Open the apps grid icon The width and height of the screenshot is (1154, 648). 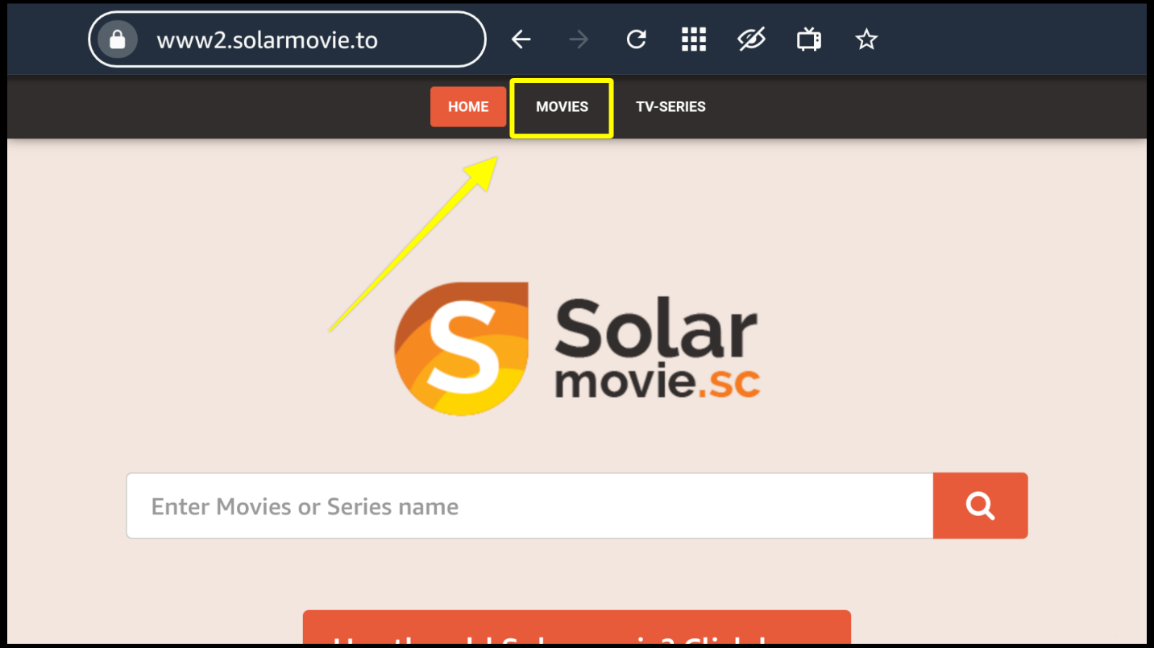tap(694, 39)
